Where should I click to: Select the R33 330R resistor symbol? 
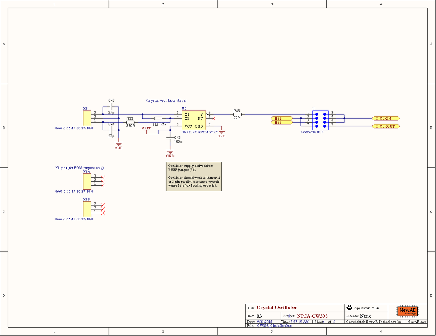[x=130, y=122]
